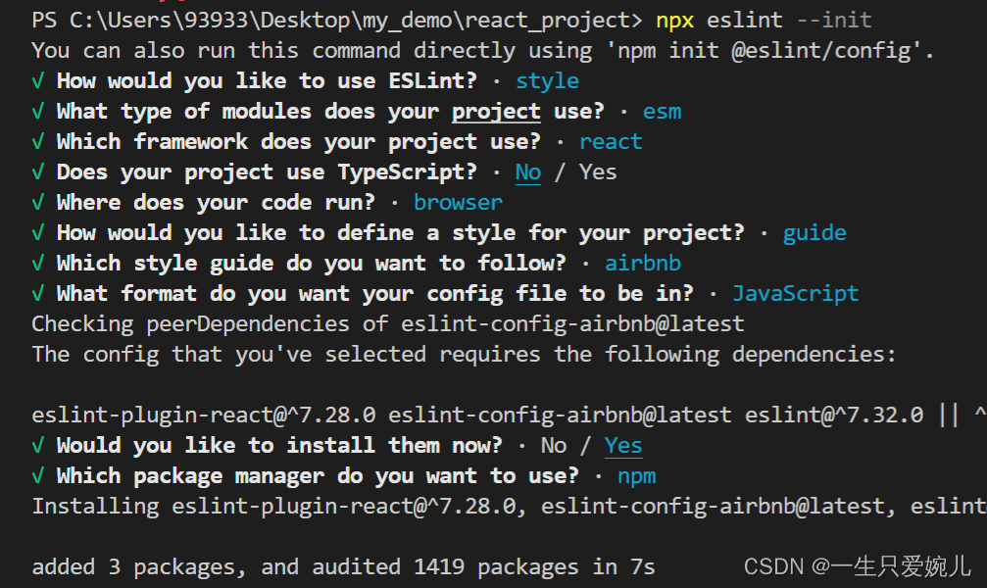Click 'eslint@^7.32.0' in the dependencies line
This screenshot has height=588, width=987.
pyautogui.click(x=834, y=415)
